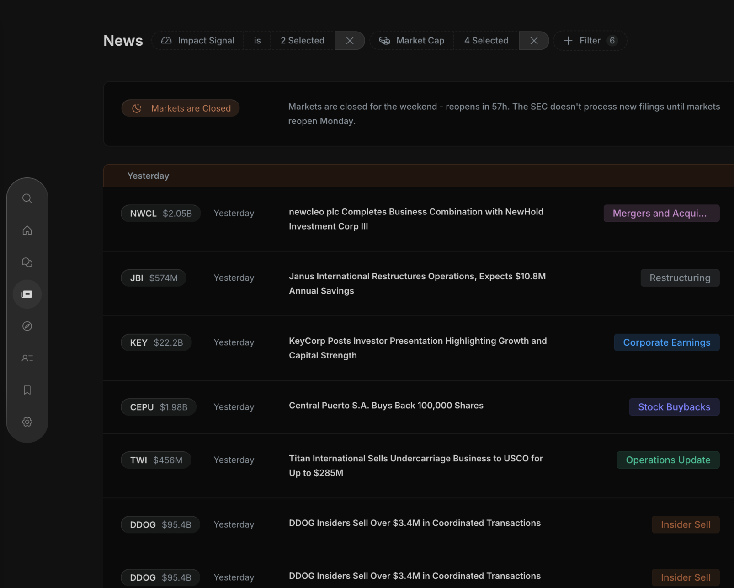
Task: Open the JBI ticker chip
Action: 154,278
